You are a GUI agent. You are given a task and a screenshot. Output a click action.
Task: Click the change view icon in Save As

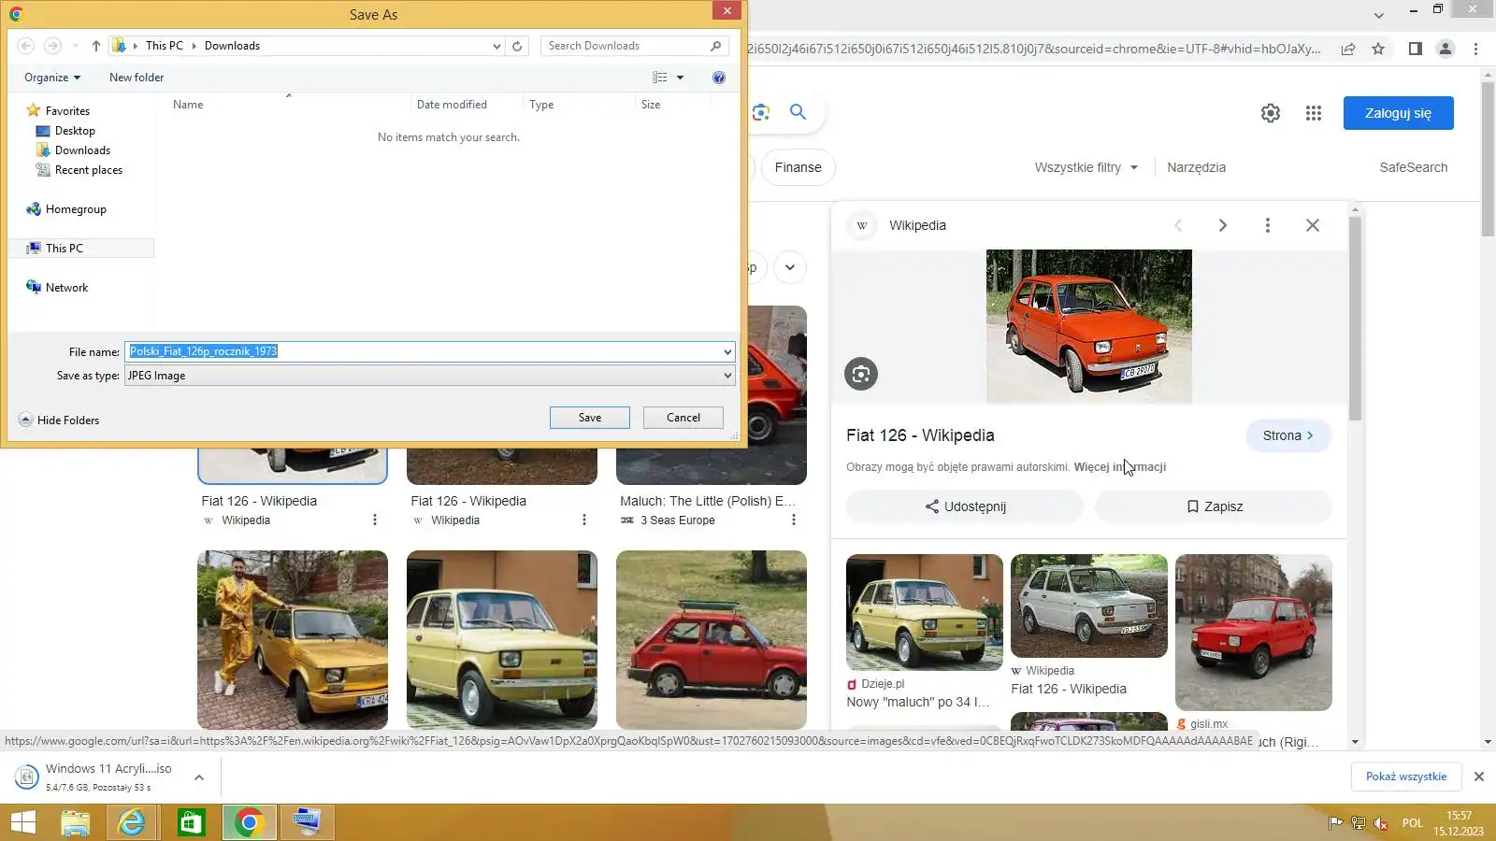tap(660, 78)
